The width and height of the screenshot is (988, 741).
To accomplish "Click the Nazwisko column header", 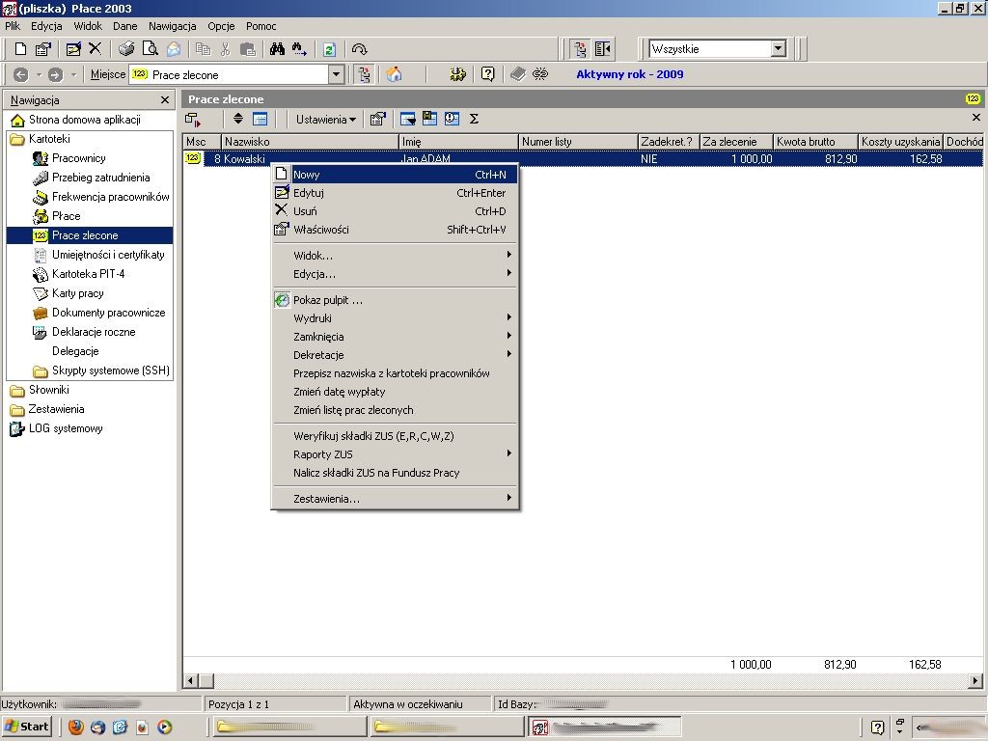I will pyautogui.click(x=311, y=142).
